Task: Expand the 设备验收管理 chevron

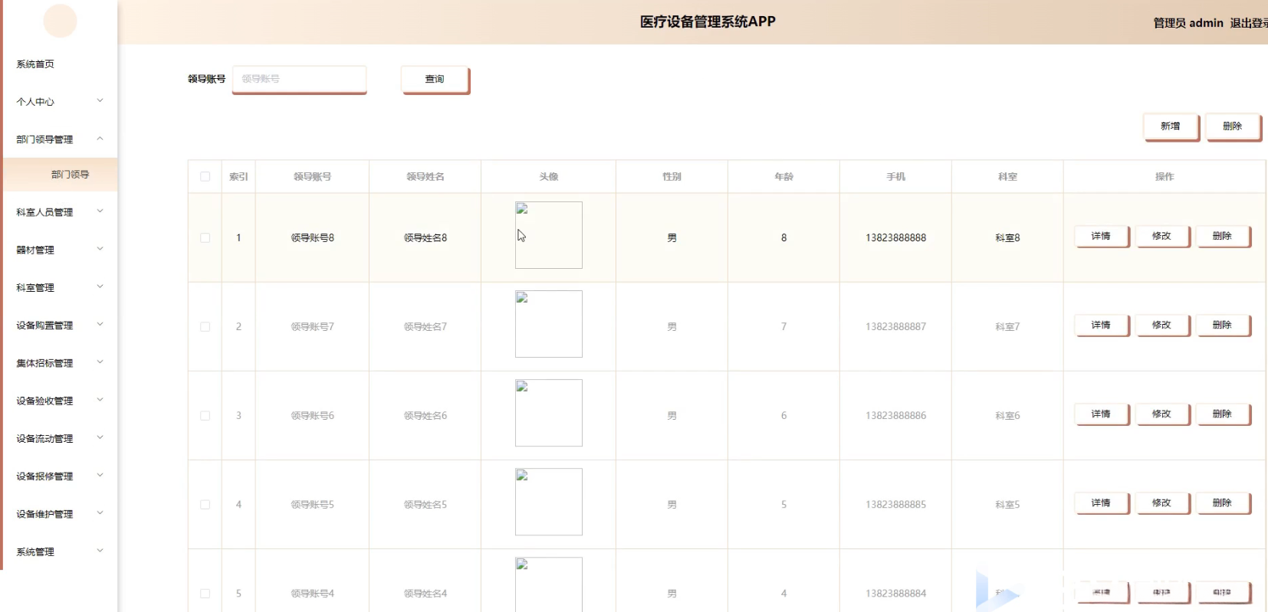Action: (x=100, y=400)
